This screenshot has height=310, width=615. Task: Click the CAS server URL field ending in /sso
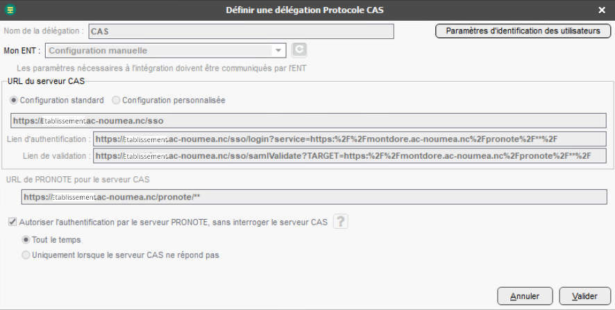(x=308, y=120)
